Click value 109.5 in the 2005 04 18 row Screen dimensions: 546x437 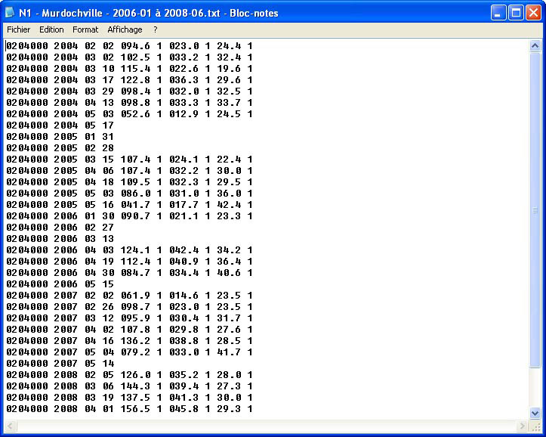[135, 182]
